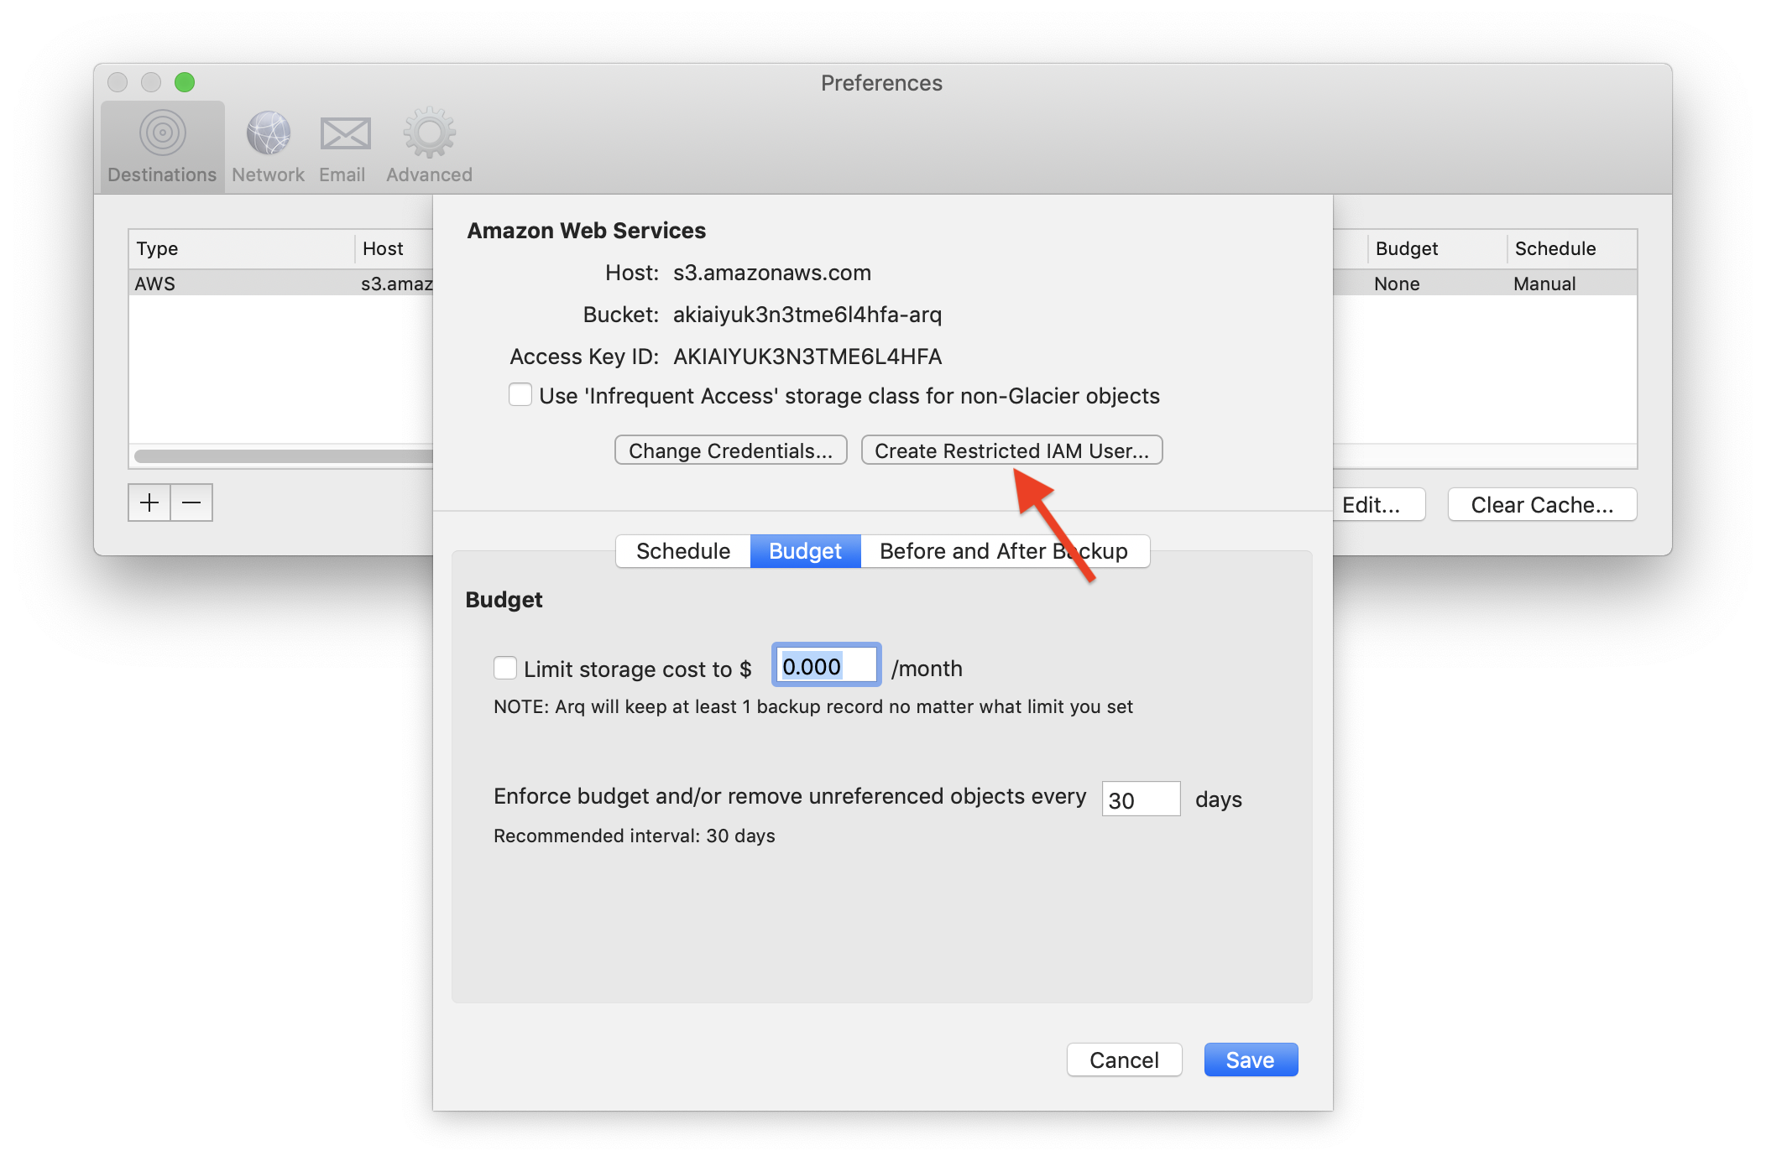Enable 'Infrequent Access' storage class checkbox

coord(520,395)
